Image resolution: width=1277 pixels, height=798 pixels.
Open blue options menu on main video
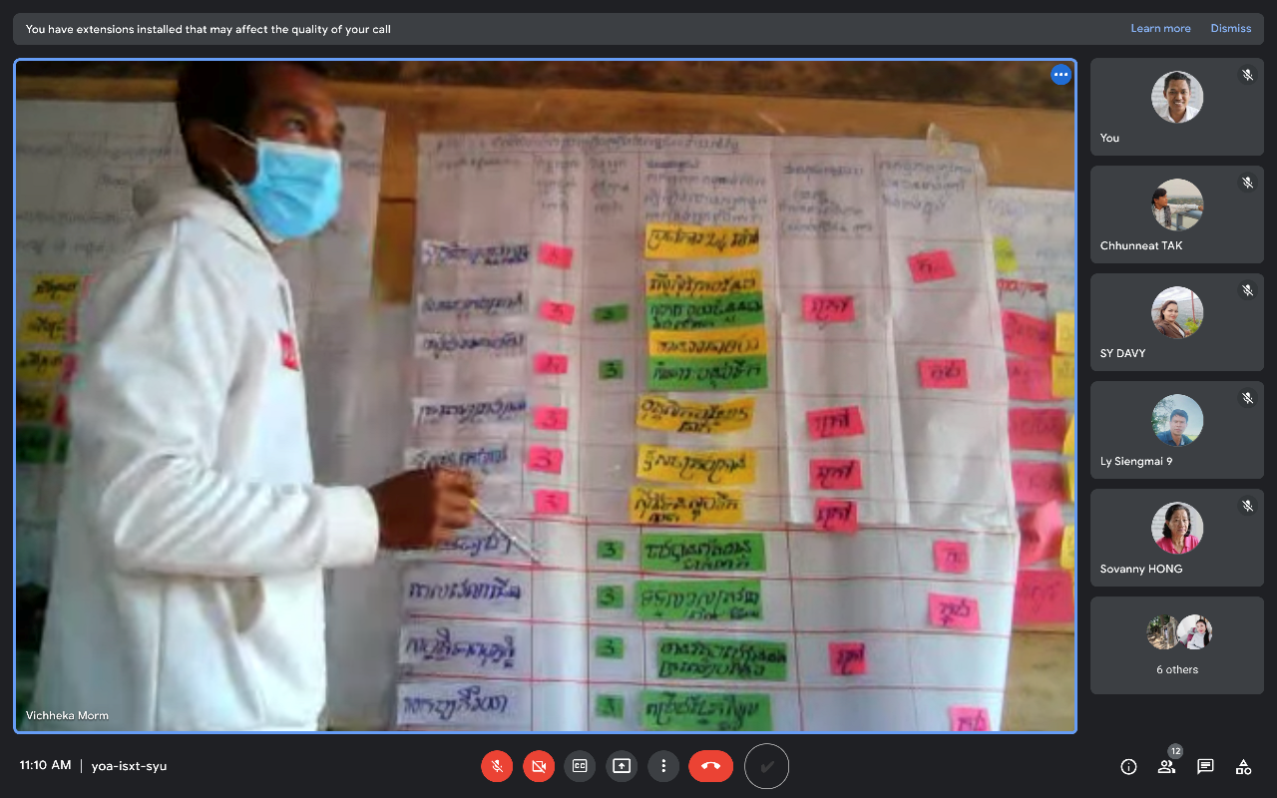coord(1061,75)
